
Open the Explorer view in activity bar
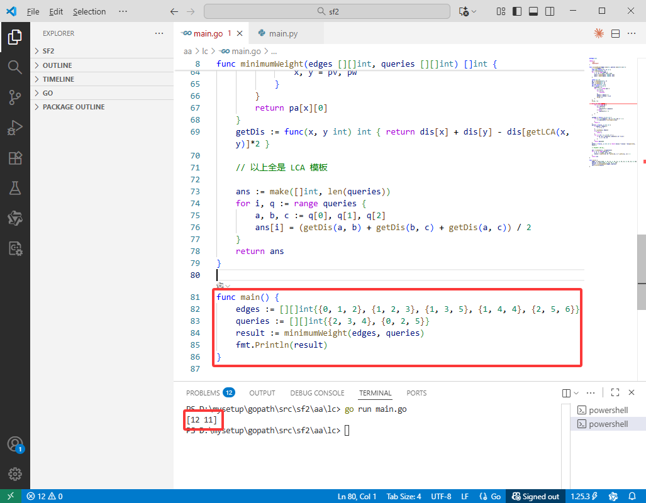(15, 37)
